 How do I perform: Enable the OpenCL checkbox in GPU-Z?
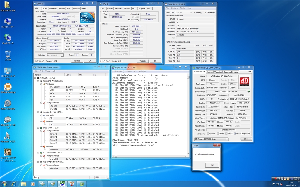[x=208, y=134]
